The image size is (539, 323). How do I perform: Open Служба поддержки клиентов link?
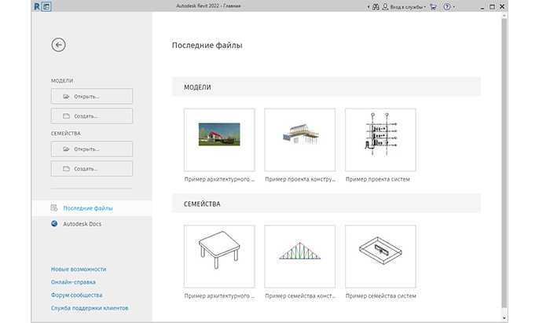coord(90,308)
